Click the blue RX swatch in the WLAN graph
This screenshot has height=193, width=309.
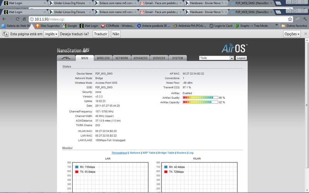click(x=166, y=167)
